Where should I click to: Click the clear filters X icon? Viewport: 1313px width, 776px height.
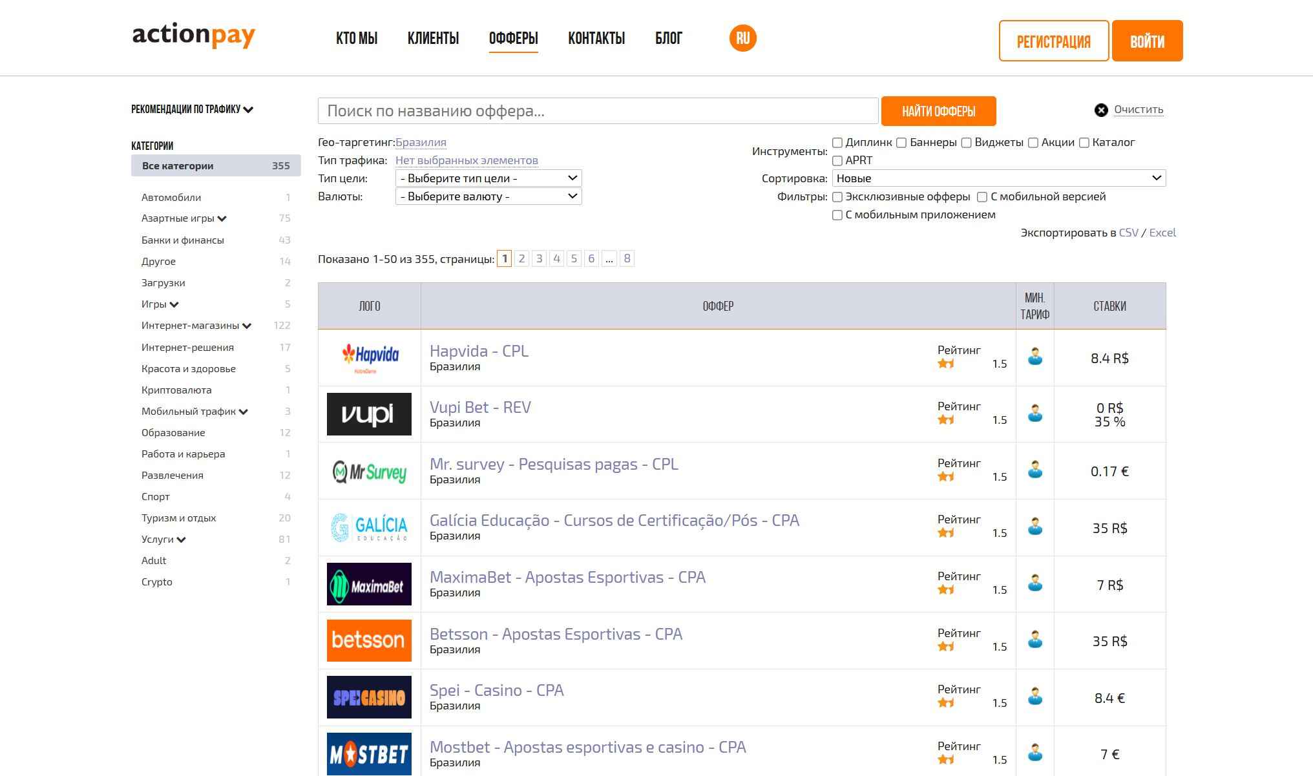click(1101, 110)
